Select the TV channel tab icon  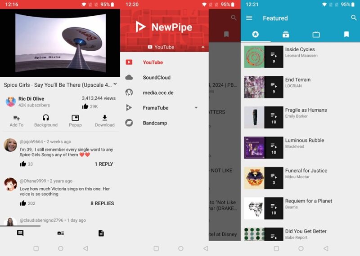coord(316,35)
